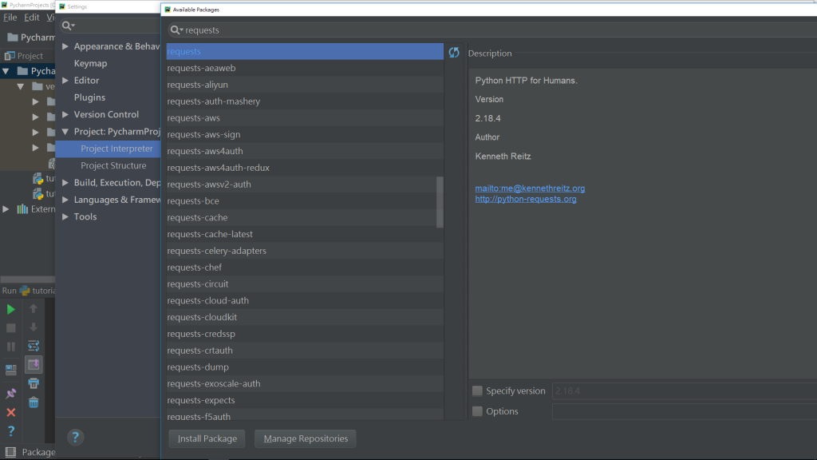Collapse the Project: PycharmProjects settings section

65,132
